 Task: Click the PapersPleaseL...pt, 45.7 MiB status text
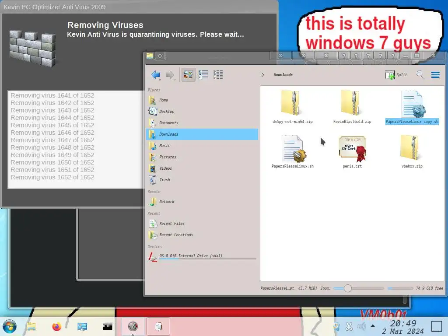tap(289, 288)
